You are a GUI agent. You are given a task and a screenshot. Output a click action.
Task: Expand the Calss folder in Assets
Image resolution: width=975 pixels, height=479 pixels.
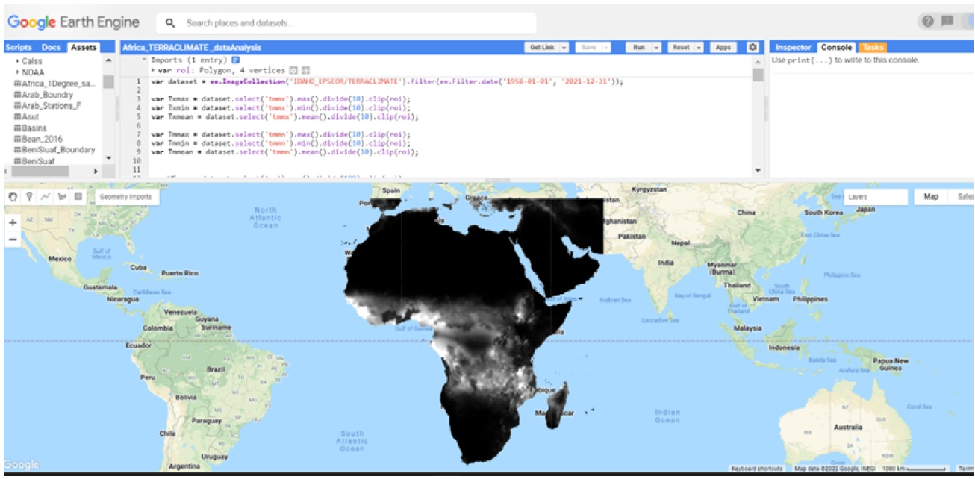click(17, 61)
